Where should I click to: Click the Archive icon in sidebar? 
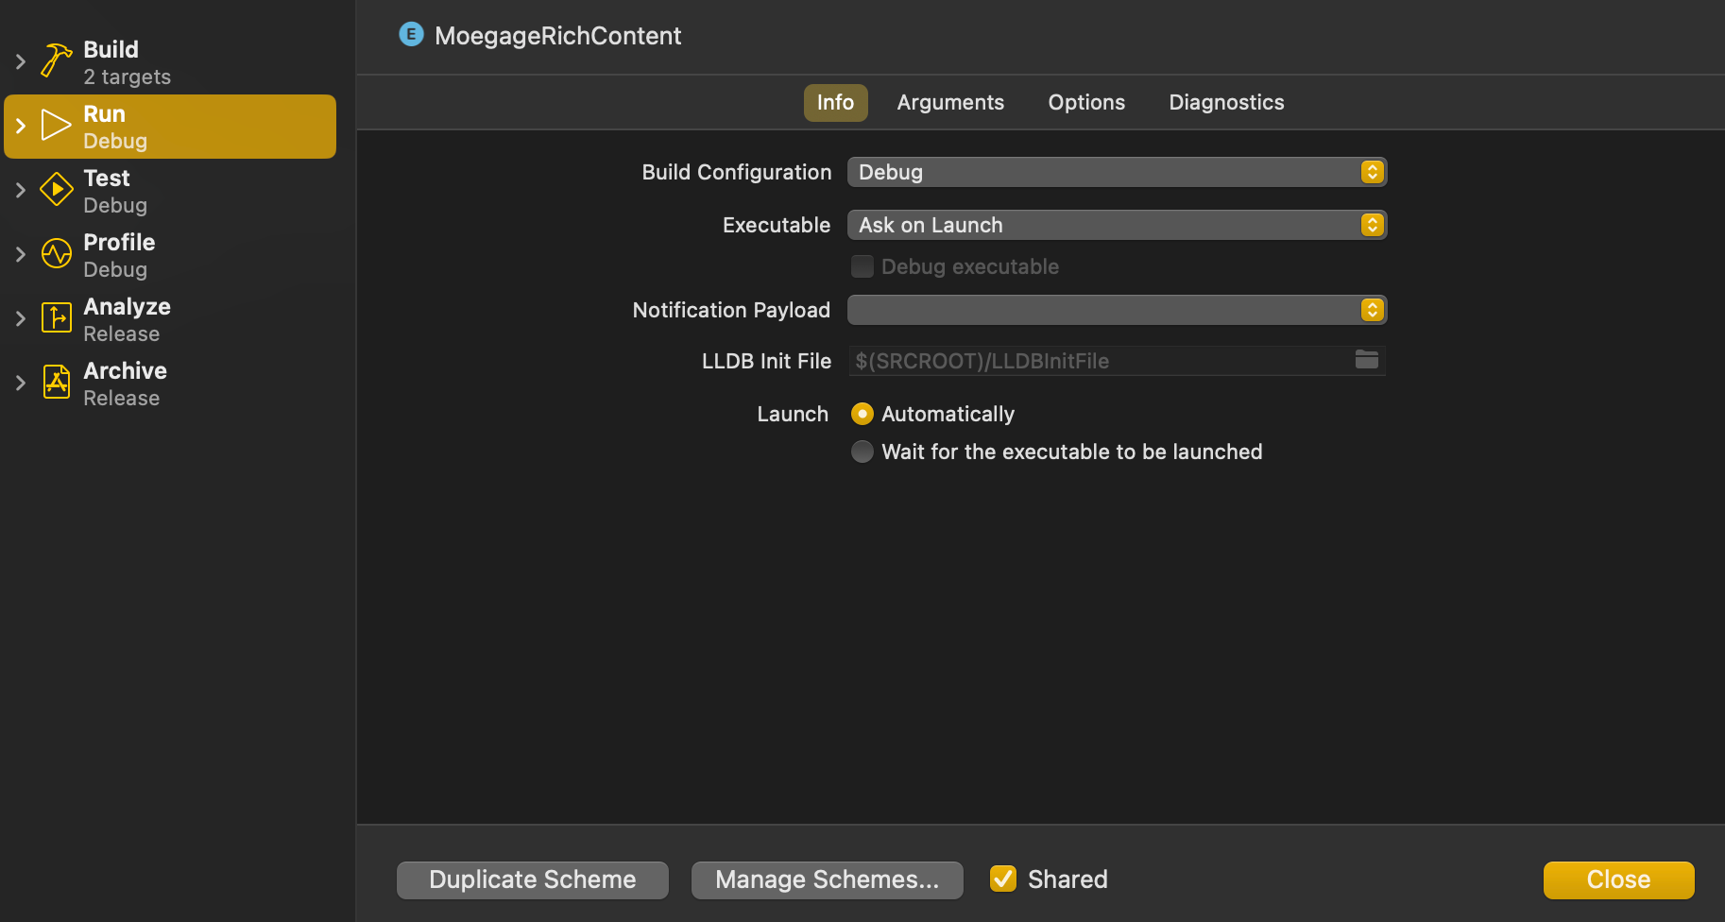[x=56, y=383]
